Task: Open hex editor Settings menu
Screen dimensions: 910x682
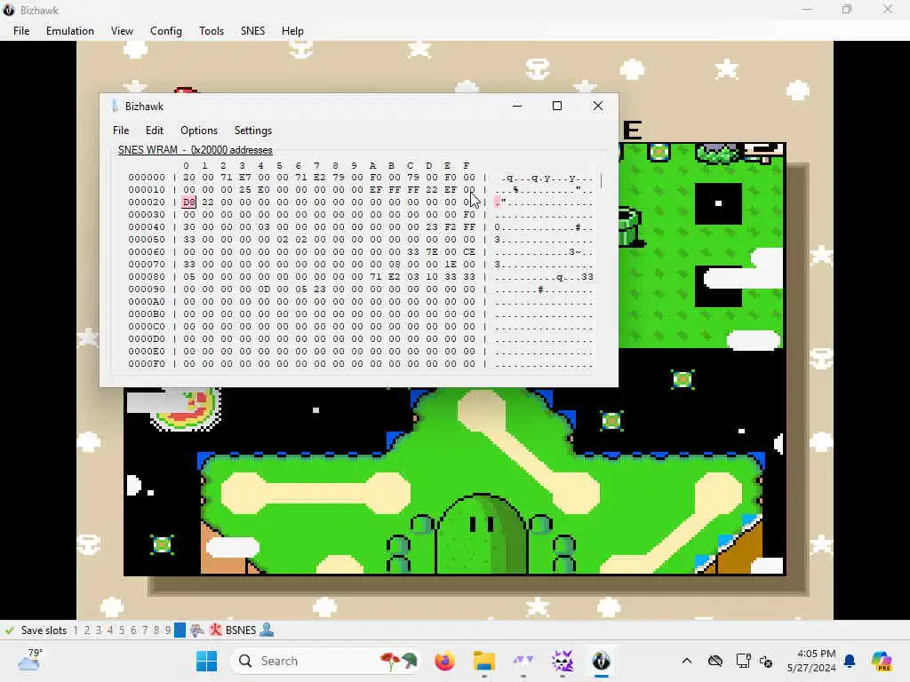Action: click(253, 131)
